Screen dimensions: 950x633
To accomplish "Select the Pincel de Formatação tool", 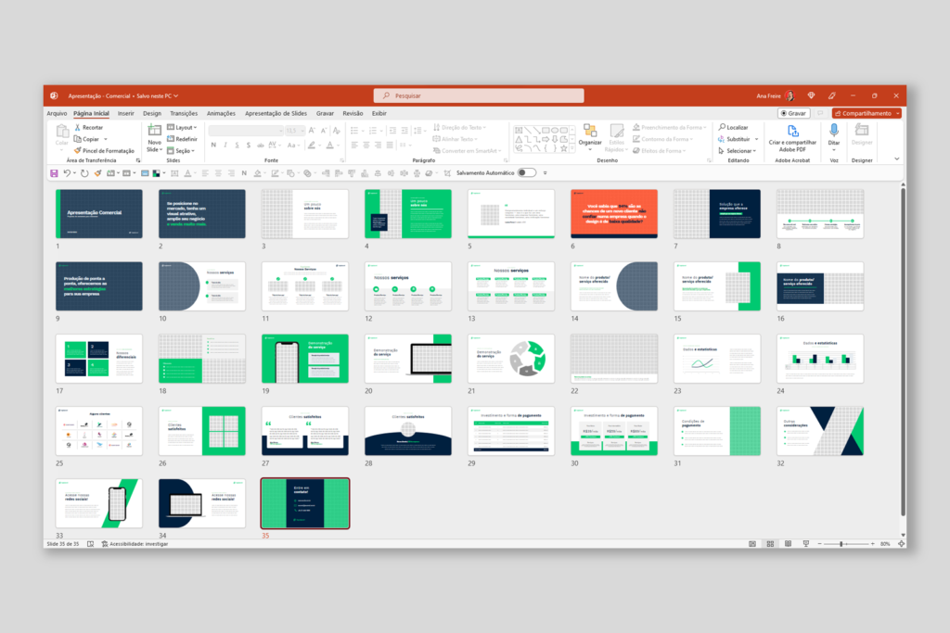I will coord(96,148).
